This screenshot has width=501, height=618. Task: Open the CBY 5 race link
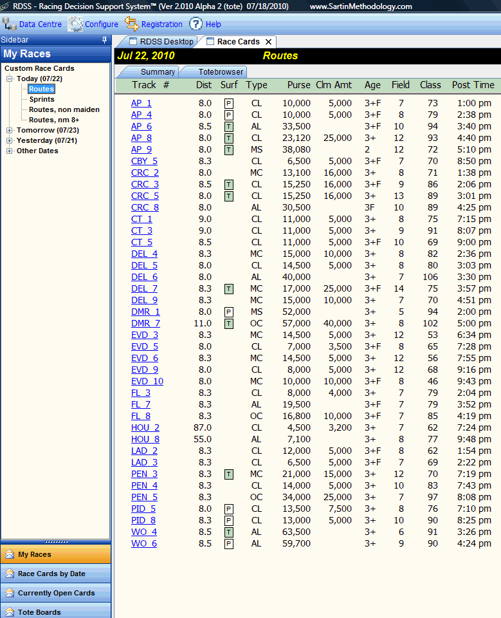144,161
